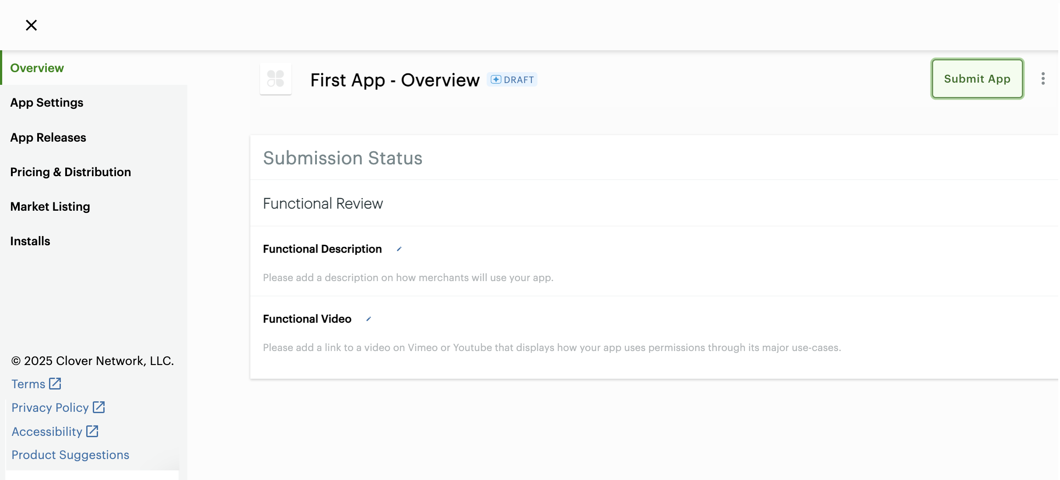The image size is (1060, 480).
Task: Click the app logo/icon placeholder
Action: [x=276, y=78]
